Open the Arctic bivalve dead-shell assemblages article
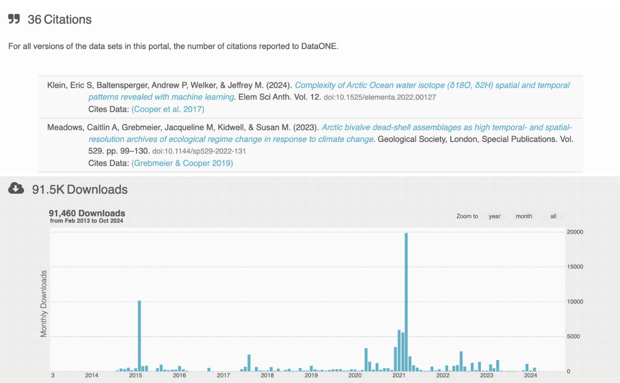This screenshot has height=383, width=620. pyautogui.click(x=447, y=127)
